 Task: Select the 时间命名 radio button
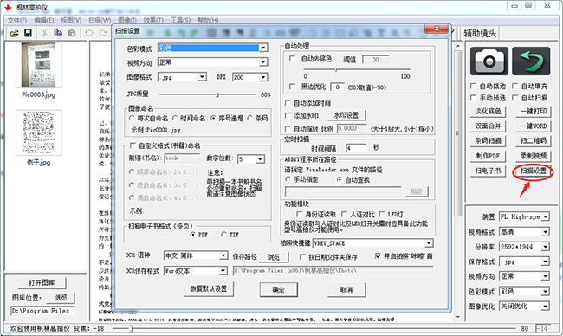pos(175,118)
